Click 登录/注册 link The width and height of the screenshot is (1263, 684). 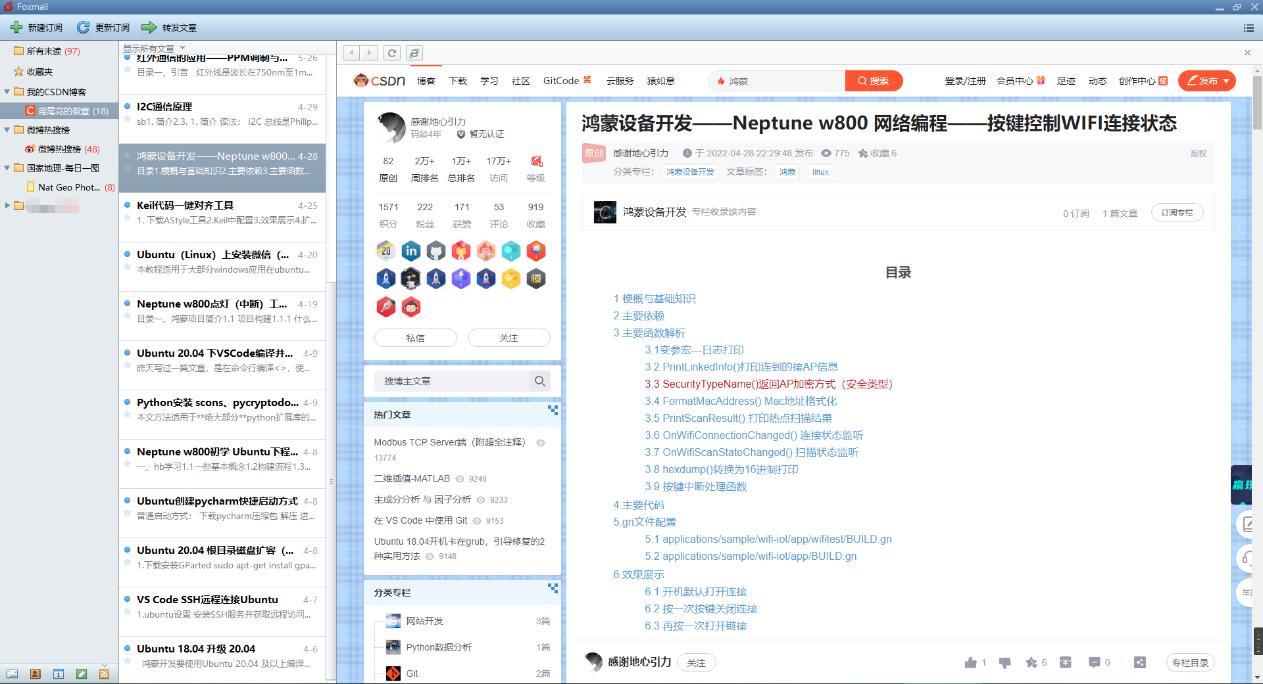coord(965,81)
